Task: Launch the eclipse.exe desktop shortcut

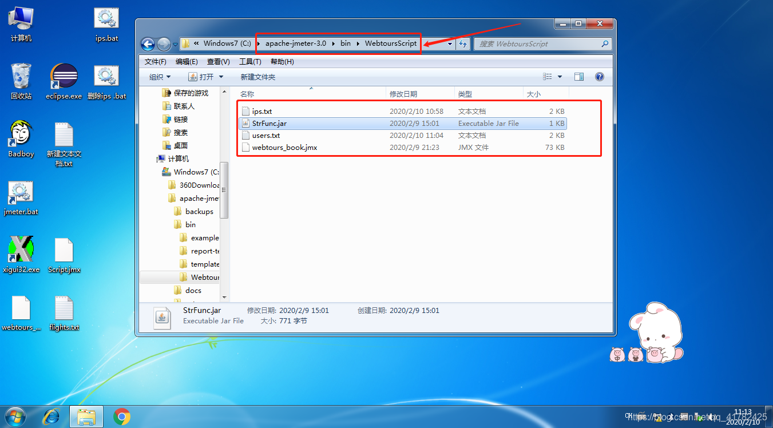Action: pyautogui.click(x=64, y=81)
